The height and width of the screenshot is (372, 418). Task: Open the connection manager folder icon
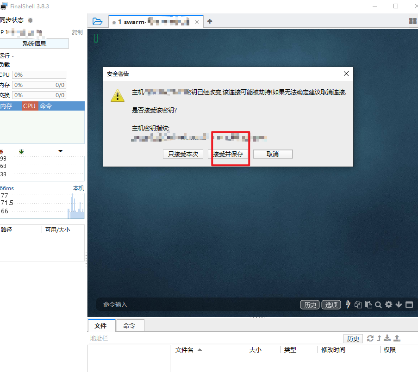click(97, 21)
